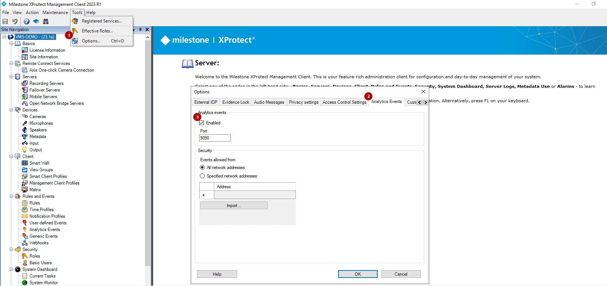The height and width of the screenshot is (286, 607).
Task: Click Cancel in Options dialog
Action: coord(401,274)
